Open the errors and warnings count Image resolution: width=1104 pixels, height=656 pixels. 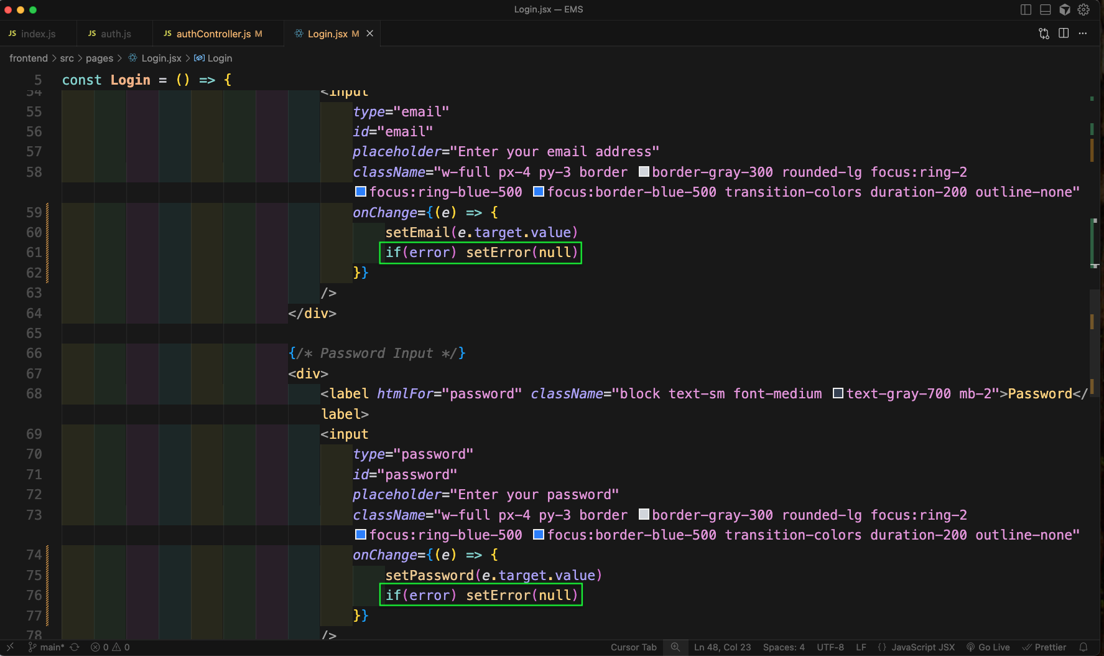tap(110, 647)
